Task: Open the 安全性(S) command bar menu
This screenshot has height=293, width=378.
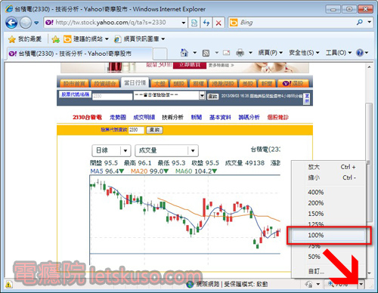Action: (304, 53)
